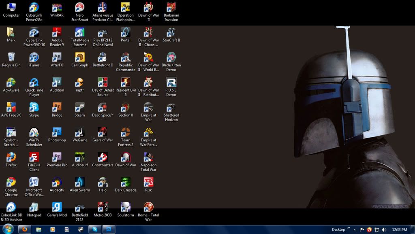Click the Blade Kitten Demo shortcut
Screen dimensions: 415x234
pyautogui.click(x=171, y=62)
